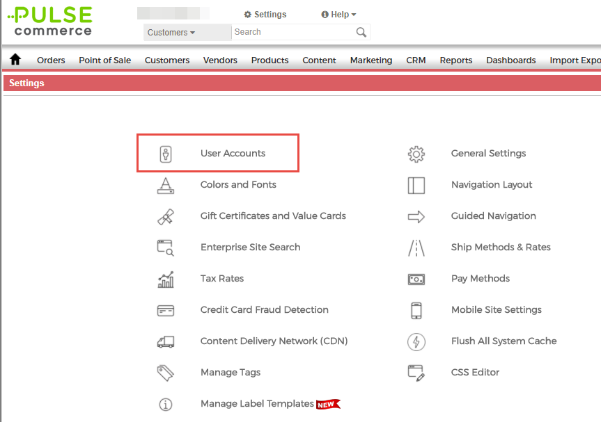Screen dimensions: 601x422
Task: Open the General Settings link
Action: click(x=488, y=154)
